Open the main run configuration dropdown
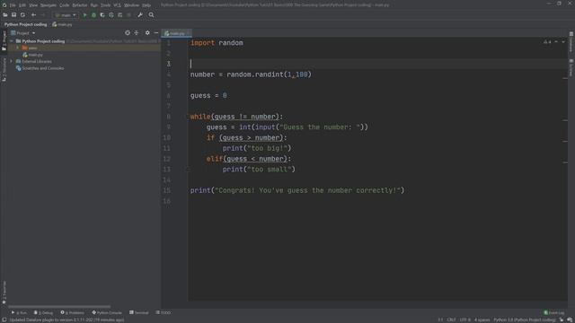Image resolution: width=575 pixels, height=323 pixels. click(66, 15)
